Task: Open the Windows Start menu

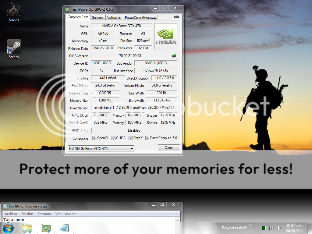Action: click(8, 228)
